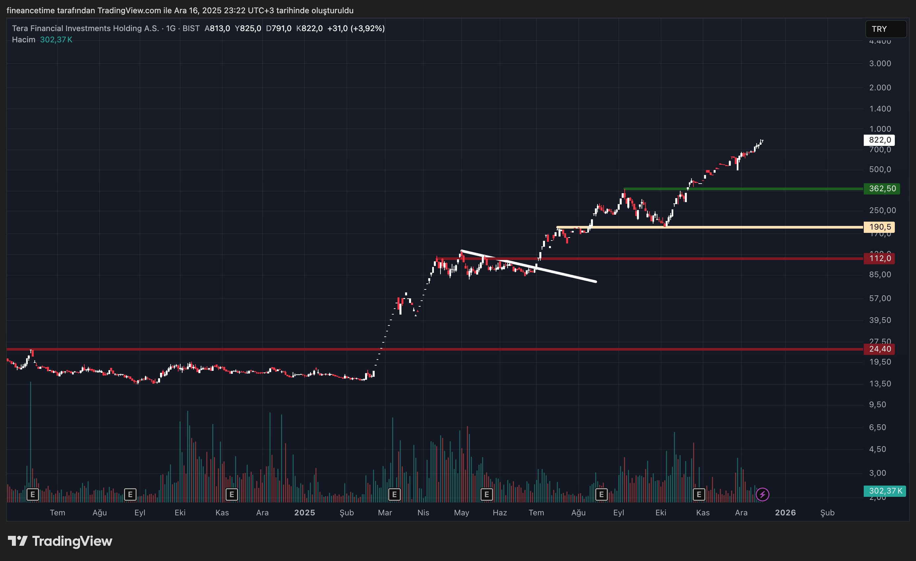Click the E earnings marker under Haz

tap(486, 495)
